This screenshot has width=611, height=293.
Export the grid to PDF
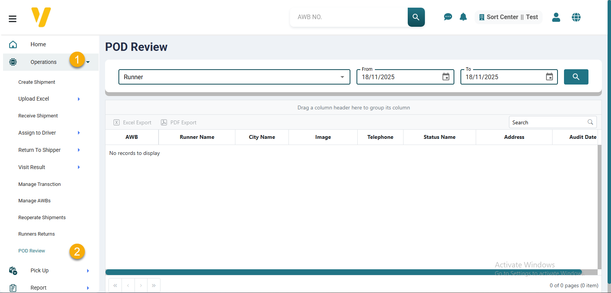[x=179, y=122]
